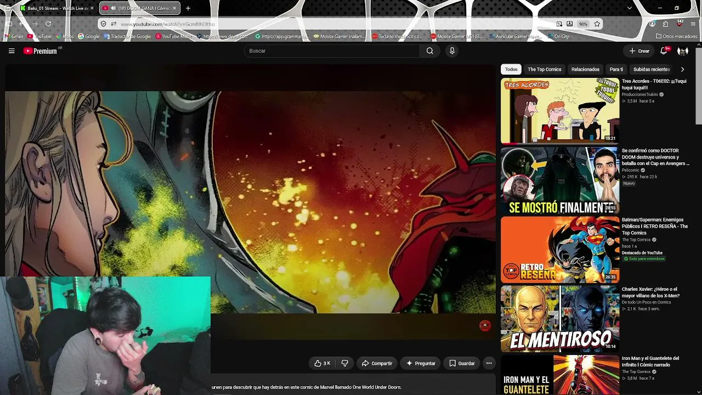
Task: Dislike the video with thumbs down
Action: (x=345, y=363)
